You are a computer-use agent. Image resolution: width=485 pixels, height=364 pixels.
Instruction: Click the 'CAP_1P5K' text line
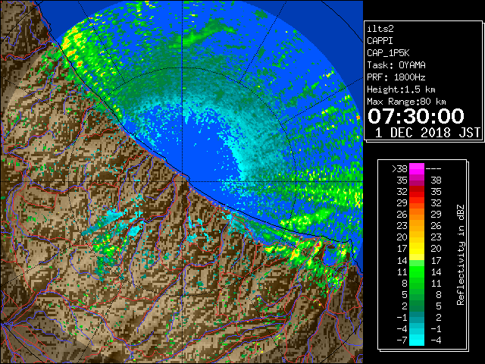pos(388,53)
